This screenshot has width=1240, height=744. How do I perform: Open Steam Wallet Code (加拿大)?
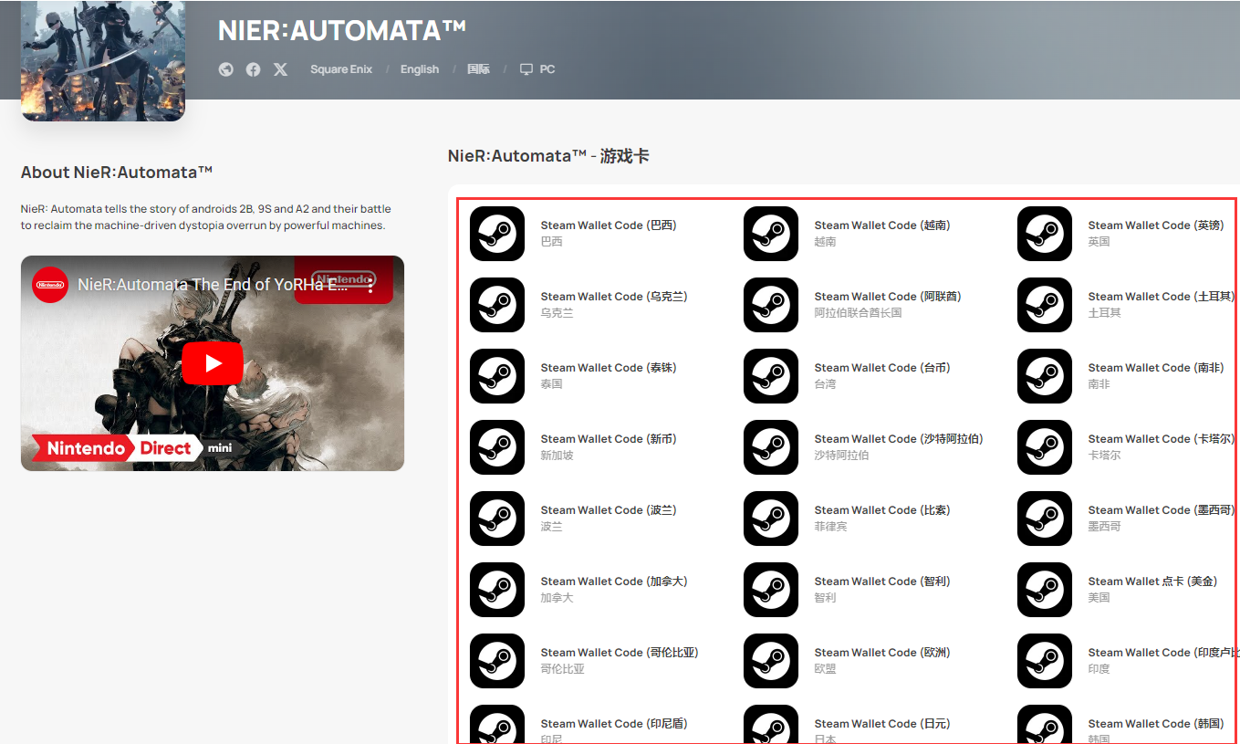614,582
